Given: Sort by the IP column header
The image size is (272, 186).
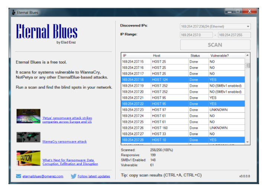Looking at the screenshot, I should (x=136, y=55).
